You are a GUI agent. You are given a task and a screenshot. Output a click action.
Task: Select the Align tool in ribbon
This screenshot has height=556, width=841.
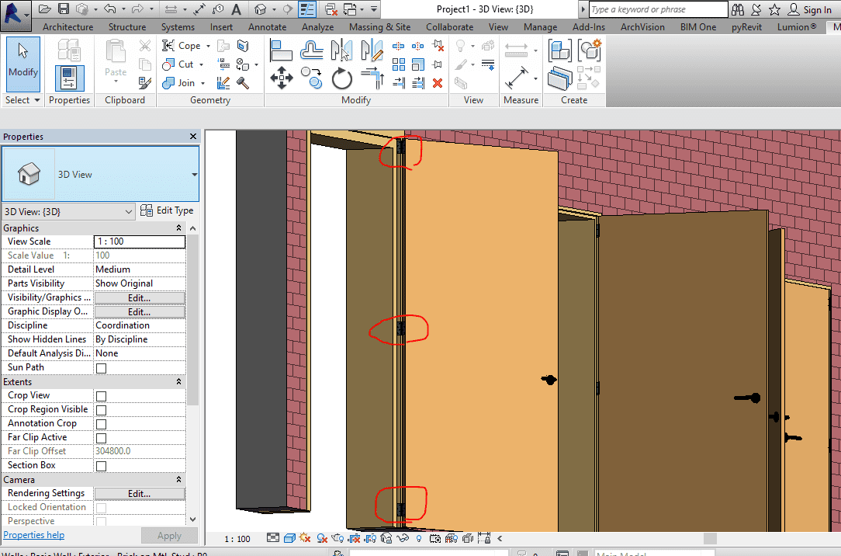pos(281,50)
